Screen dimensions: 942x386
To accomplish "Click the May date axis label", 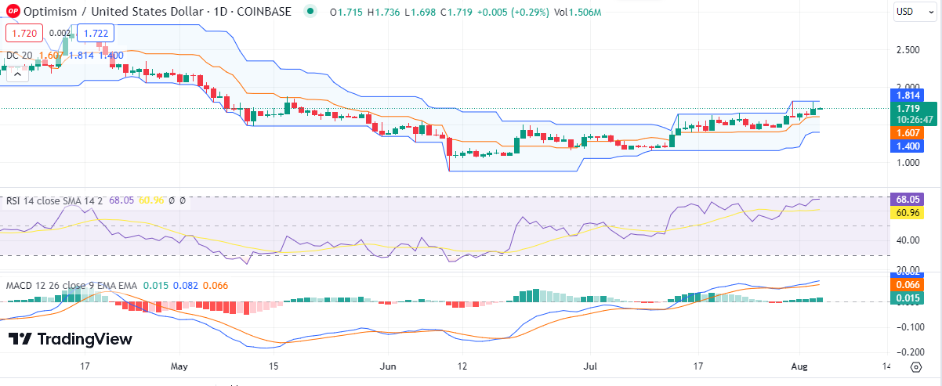I will [179, 366].
